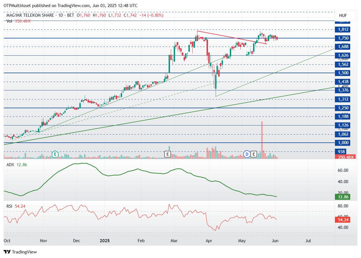The height and width of the screenshot is (258, 361).
Task: Click the green 12.86 ADX scale label
Action: point(343,197)
